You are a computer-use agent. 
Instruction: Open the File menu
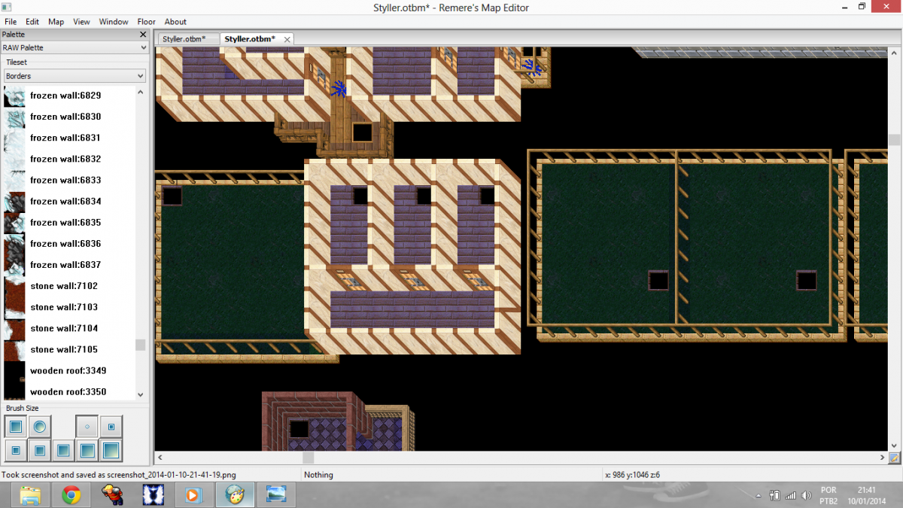pyautogui.click(x=11, y=22)
